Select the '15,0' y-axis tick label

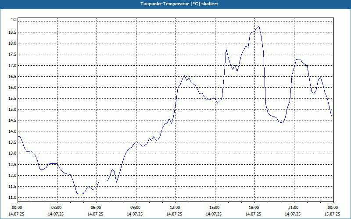coord(12,109)
